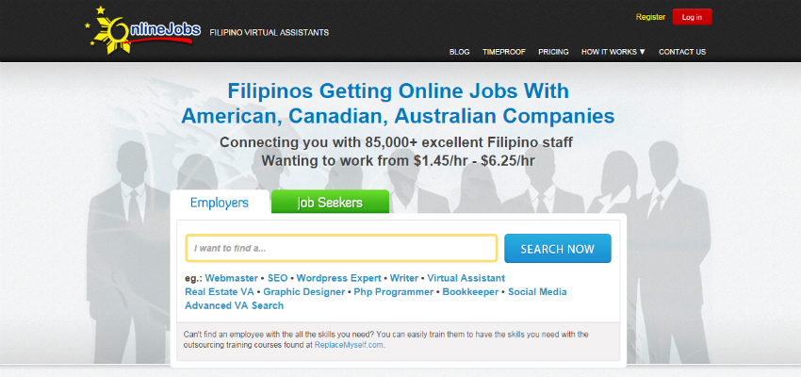Select the Wordpress Expert link
Viewport: 801px width, 377px height.
pos(338,278)
